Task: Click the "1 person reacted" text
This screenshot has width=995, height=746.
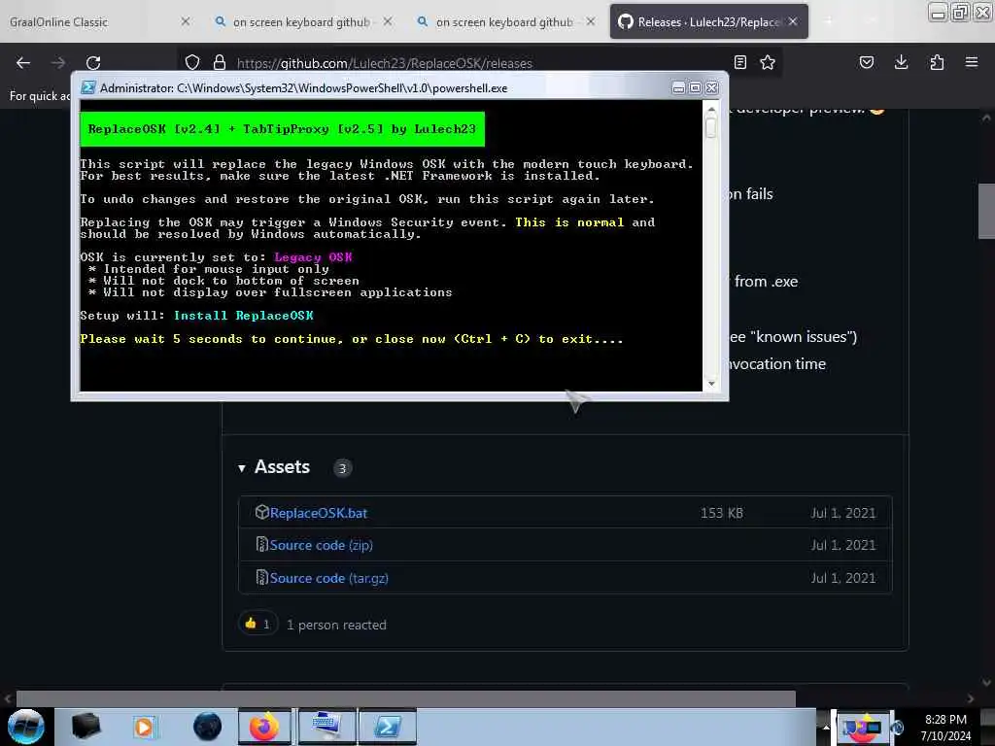Action: pyautogui.click(x=336, y=625)
